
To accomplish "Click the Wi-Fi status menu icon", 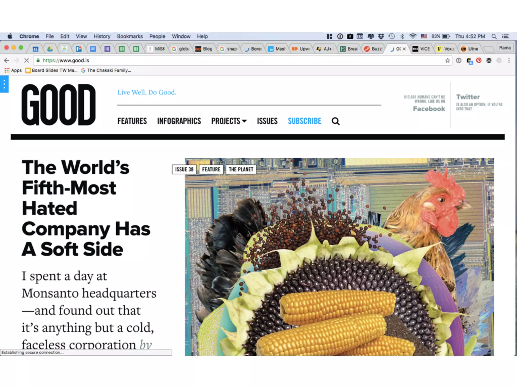I will (413, 36).
